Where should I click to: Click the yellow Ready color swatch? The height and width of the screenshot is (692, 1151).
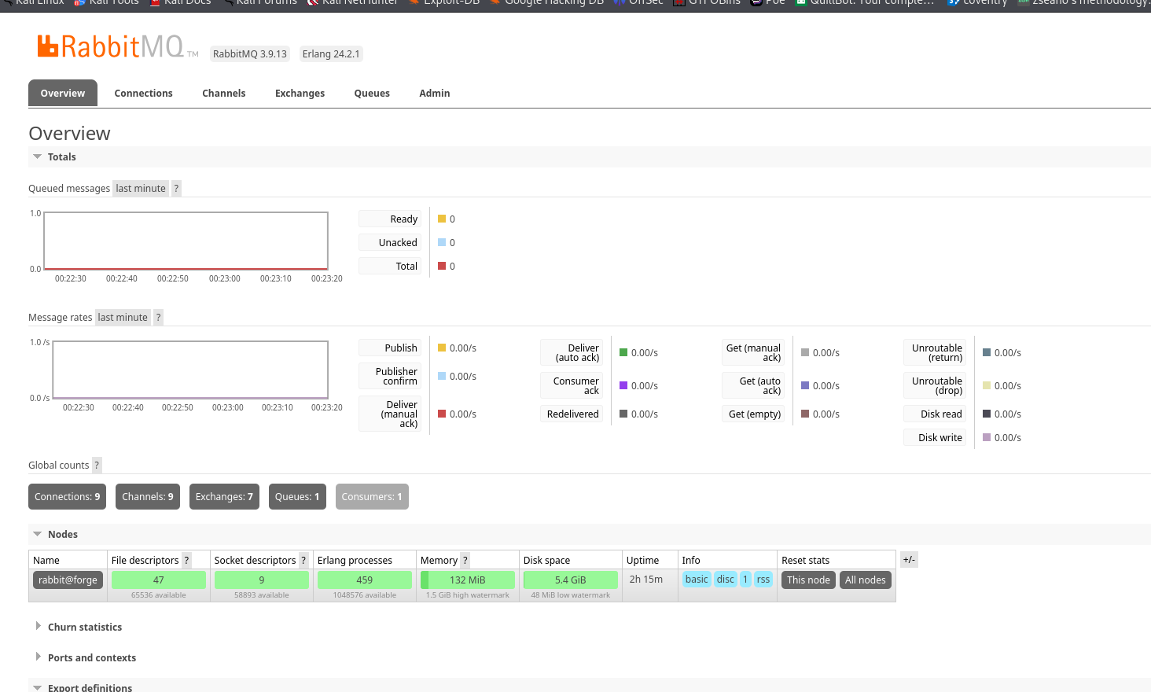(x=442, y=219)
